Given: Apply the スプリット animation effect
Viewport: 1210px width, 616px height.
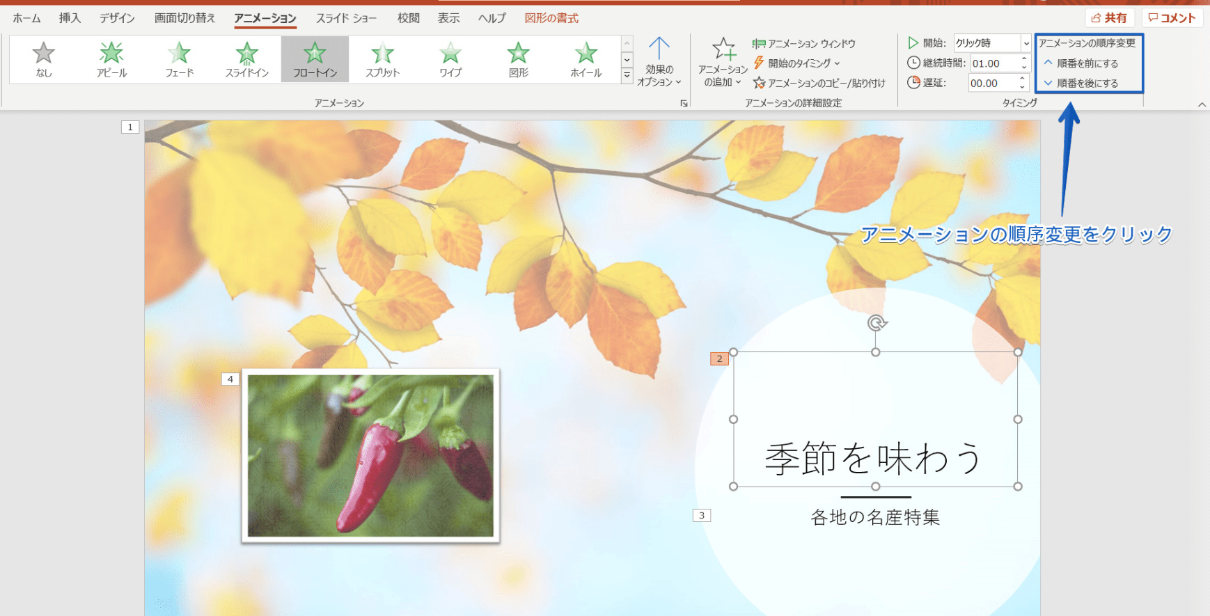Looking at the screenshot, I should click(x=382, y=60).
